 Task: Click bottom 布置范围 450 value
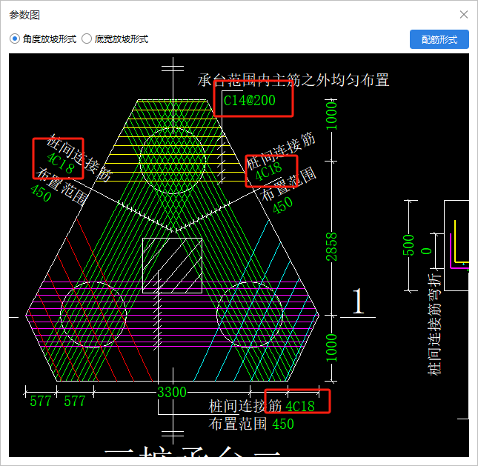(x=283, y=425)
